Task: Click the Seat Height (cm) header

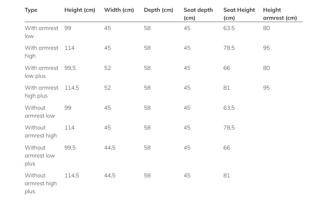Action: click(239, 14)
